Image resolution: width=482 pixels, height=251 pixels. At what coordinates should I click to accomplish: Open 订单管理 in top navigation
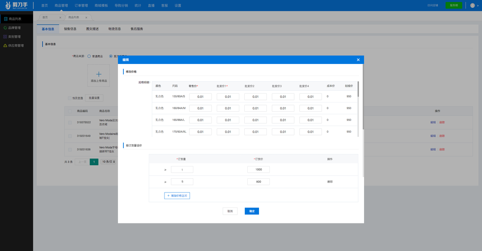[81, 5]
